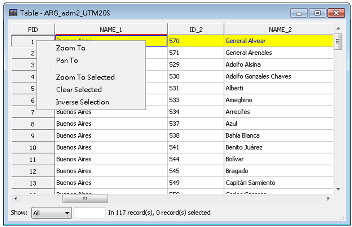Select Pan To in context menu
The width and height of the screenshot is (352, 227).
[x=67, y=61]
